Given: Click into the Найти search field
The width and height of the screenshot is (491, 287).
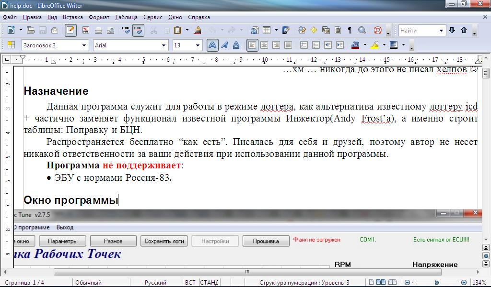Looking at the screenshot, I should point(418,31).
